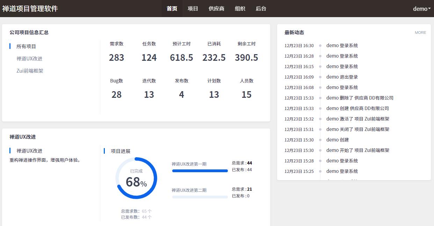Click the 已发布数 44 个 text
This screenshot has height=226, width=434.
coord(136,217)
